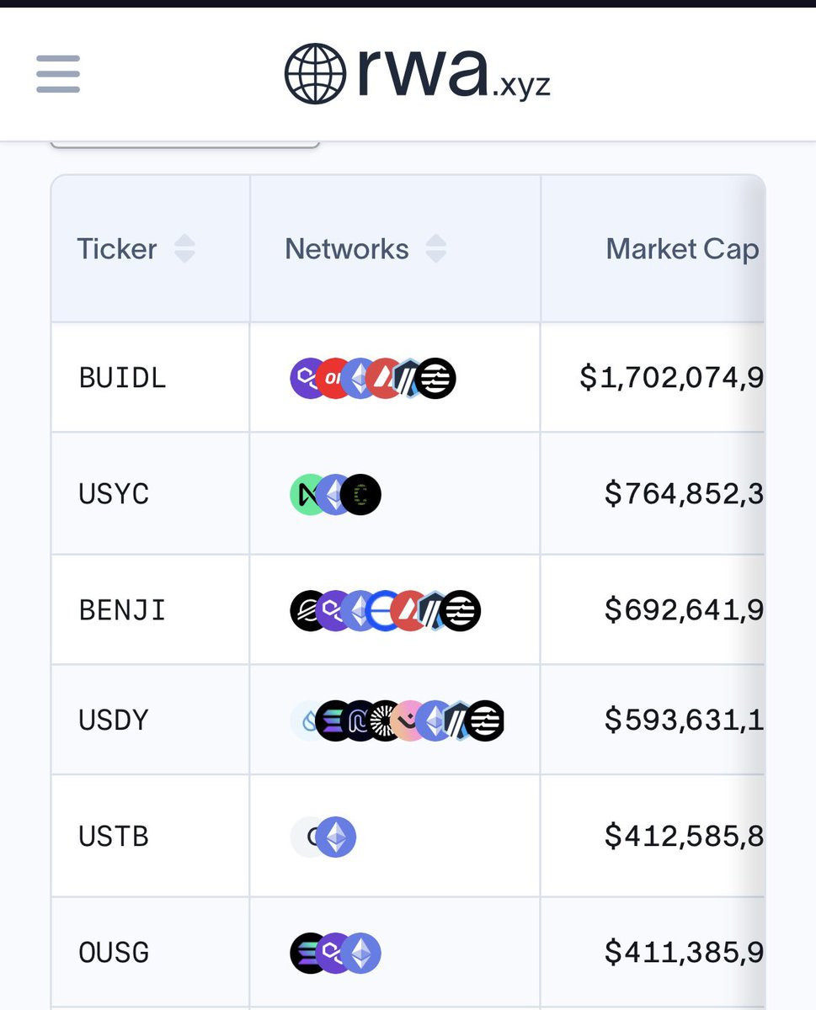Select the BENJI ticker

(x=123, y=610)
